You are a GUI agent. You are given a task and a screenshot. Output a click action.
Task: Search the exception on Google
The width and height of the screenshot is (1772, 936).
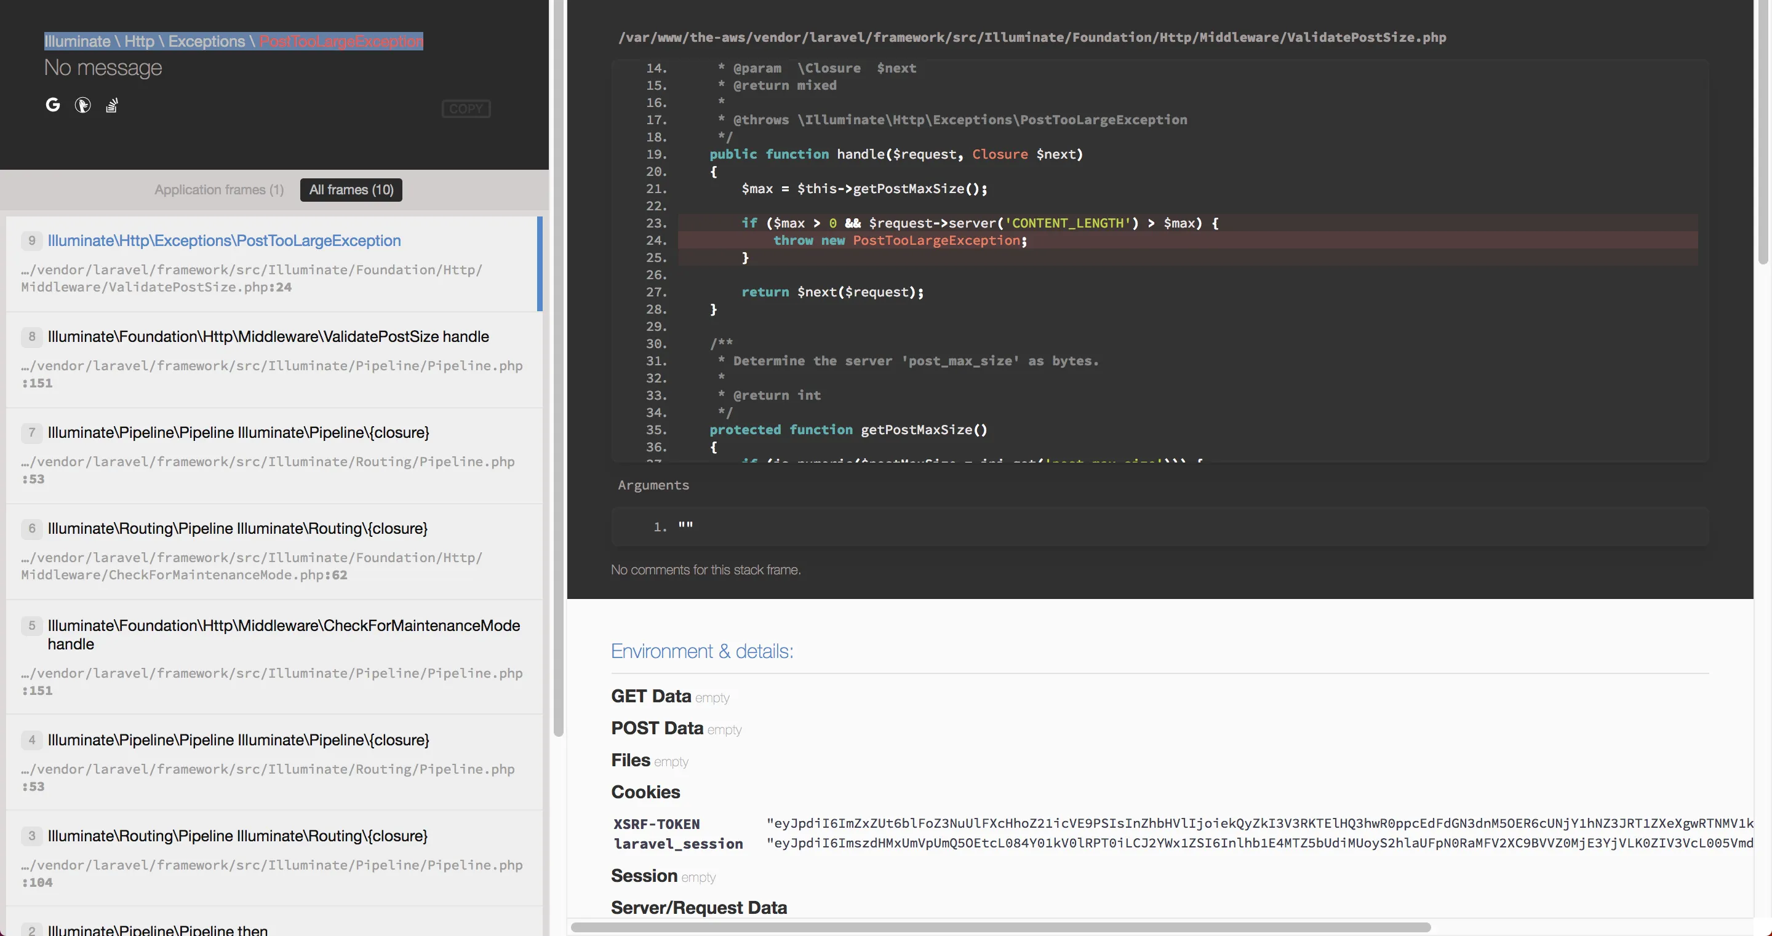[52, 105]
